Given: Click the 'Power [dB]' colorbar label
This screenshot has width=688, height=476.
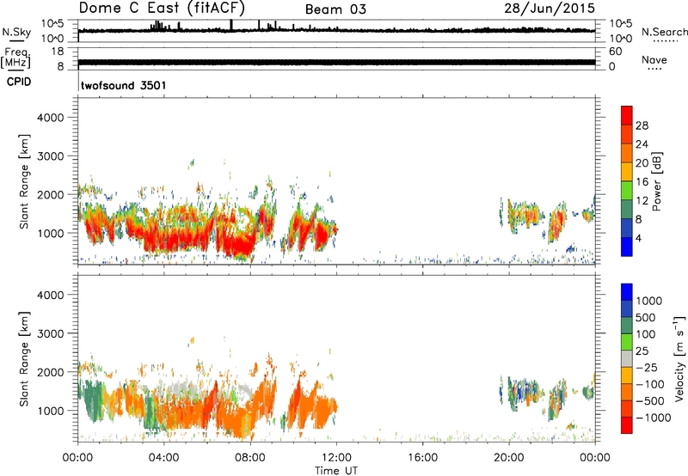Looking at the screenshot, I should tap(656, 181).
